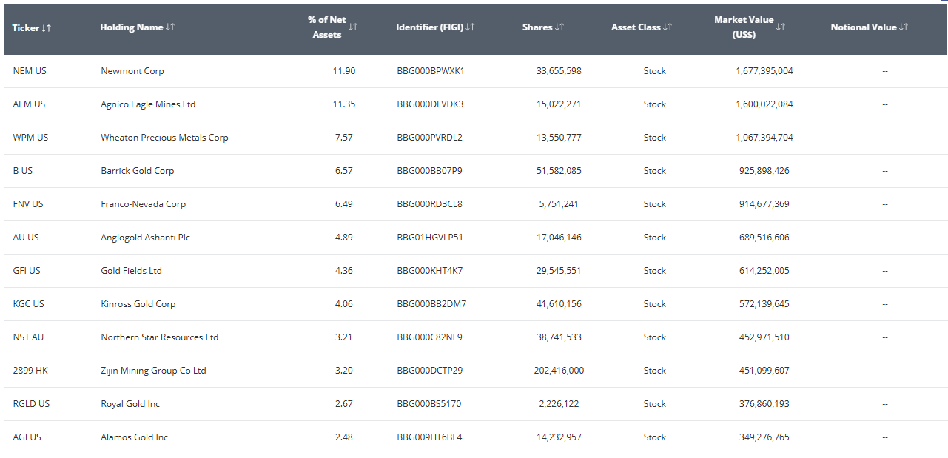Sort Asset Class with the arrows icon
The width and height of the screenshot is (948, 458).
668,27
